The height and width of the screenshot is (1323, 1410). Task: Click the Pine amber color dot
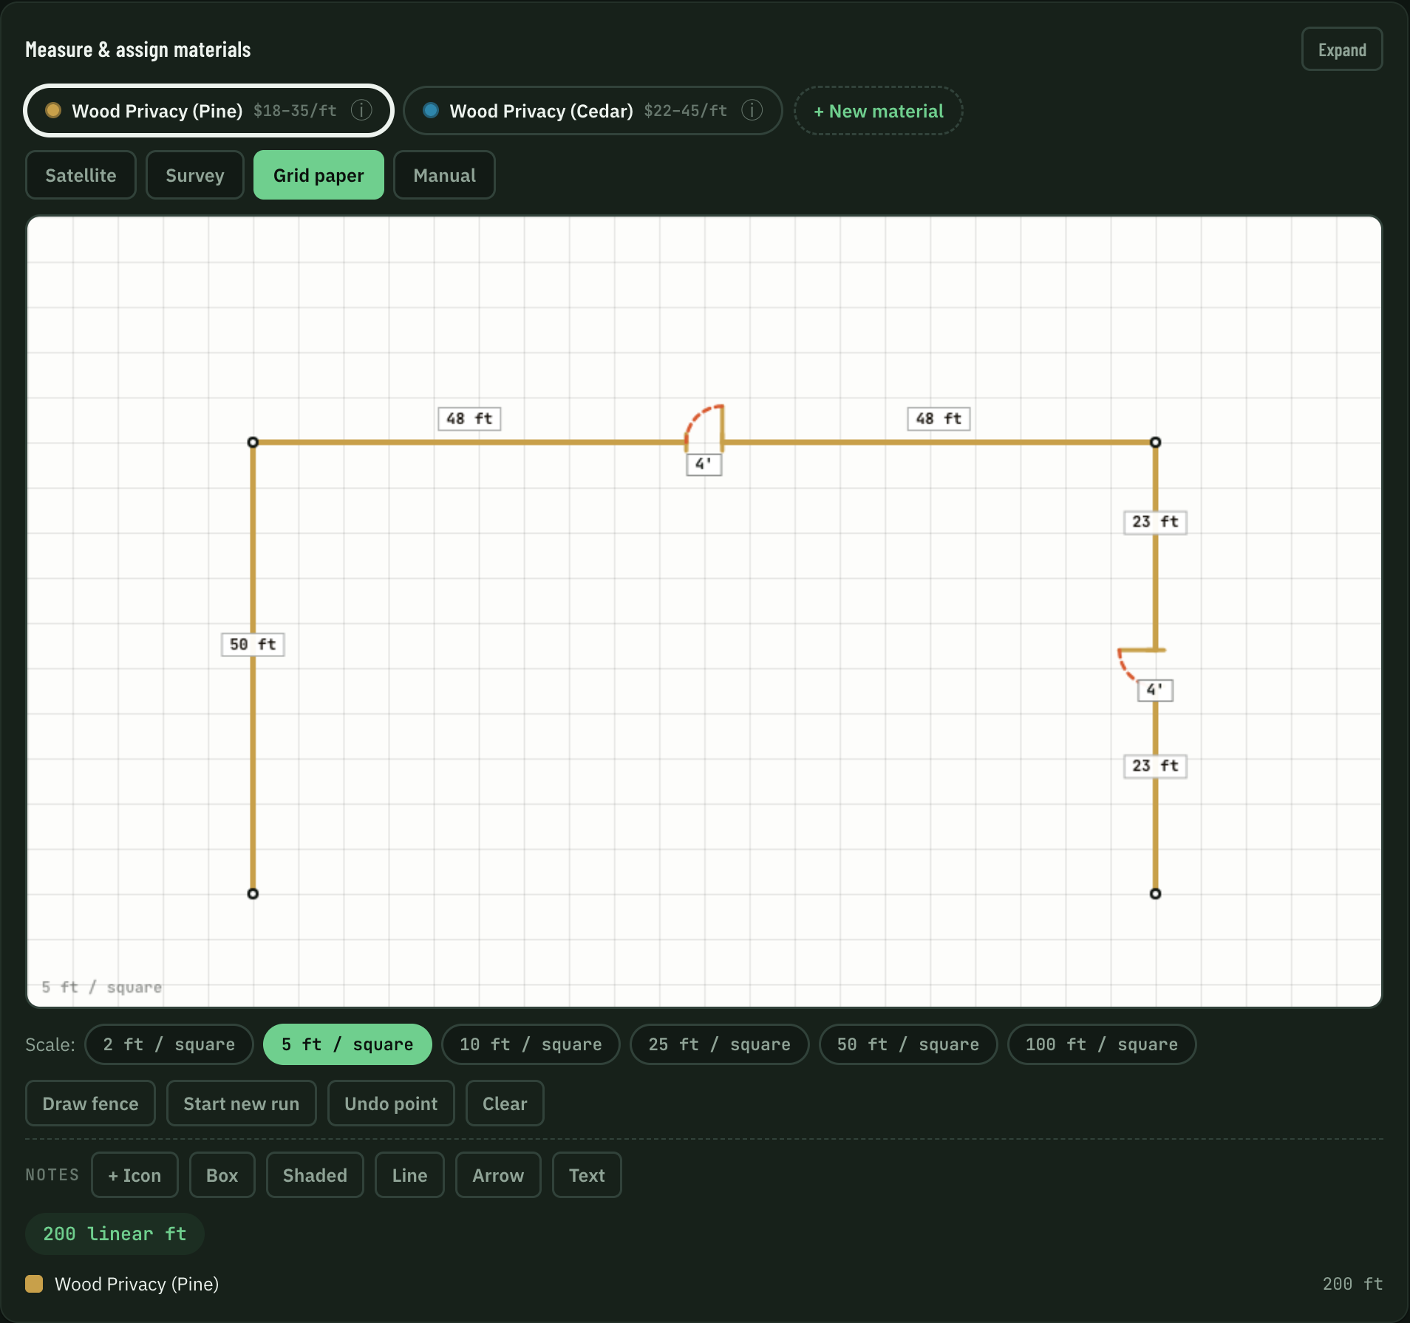(53, 110)
